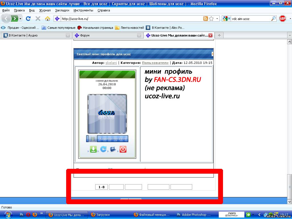This screenshot has width=292, height=219.
Task: Click the green Nero Search arrow button
Action: (x=248, y=215)
